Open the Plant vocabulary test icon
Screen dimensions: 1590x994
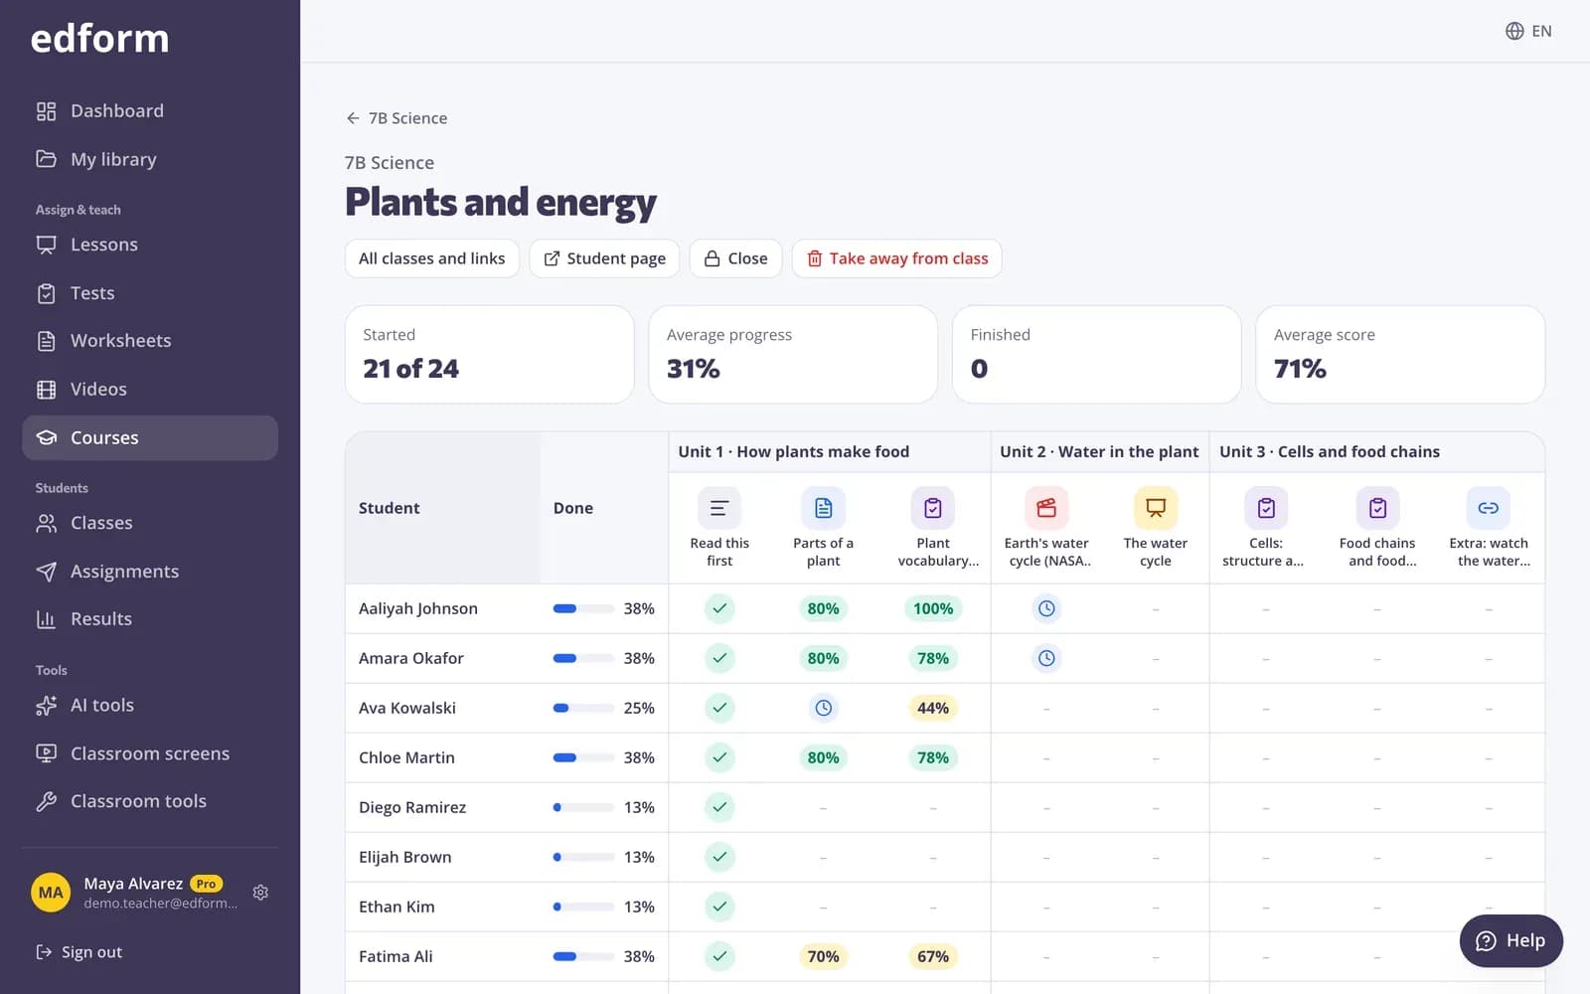click(x=933, y=508)
